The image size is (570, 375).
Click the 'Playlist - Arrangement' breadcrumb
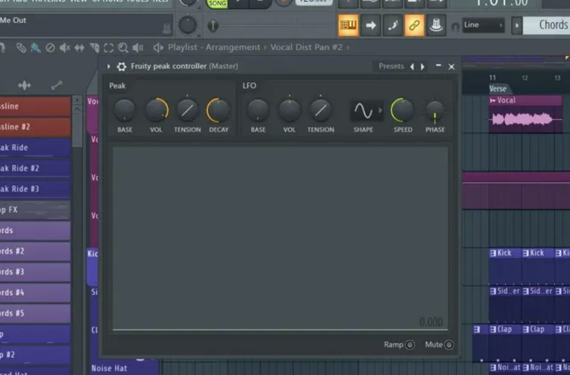click(x=214, y=47)
